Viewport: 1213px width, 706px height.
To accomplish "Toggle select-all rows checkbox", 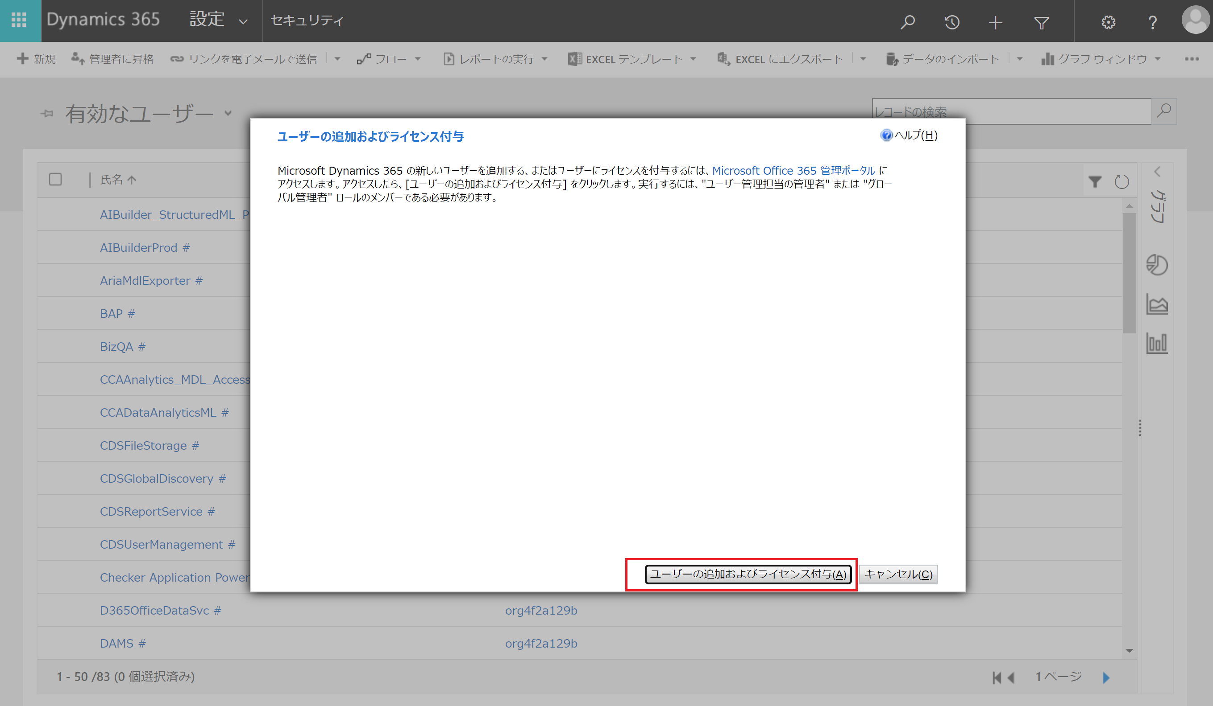I will click(55, 179).
